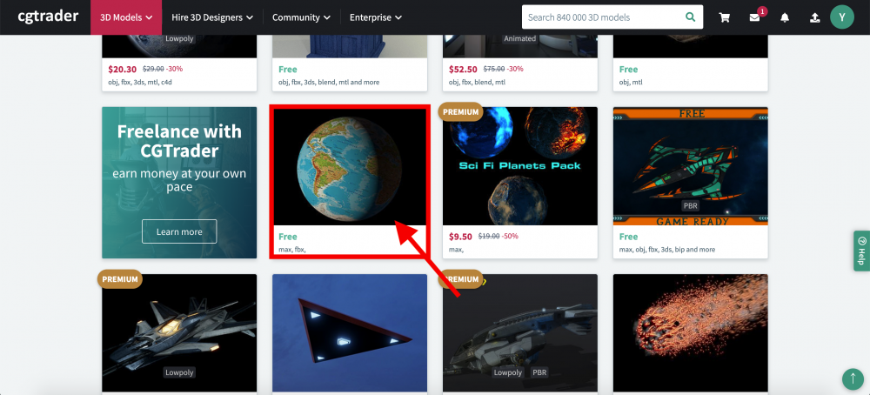
Task: Click the $9.50 price text
Action: pyautogui.click(x=460, y=237)
